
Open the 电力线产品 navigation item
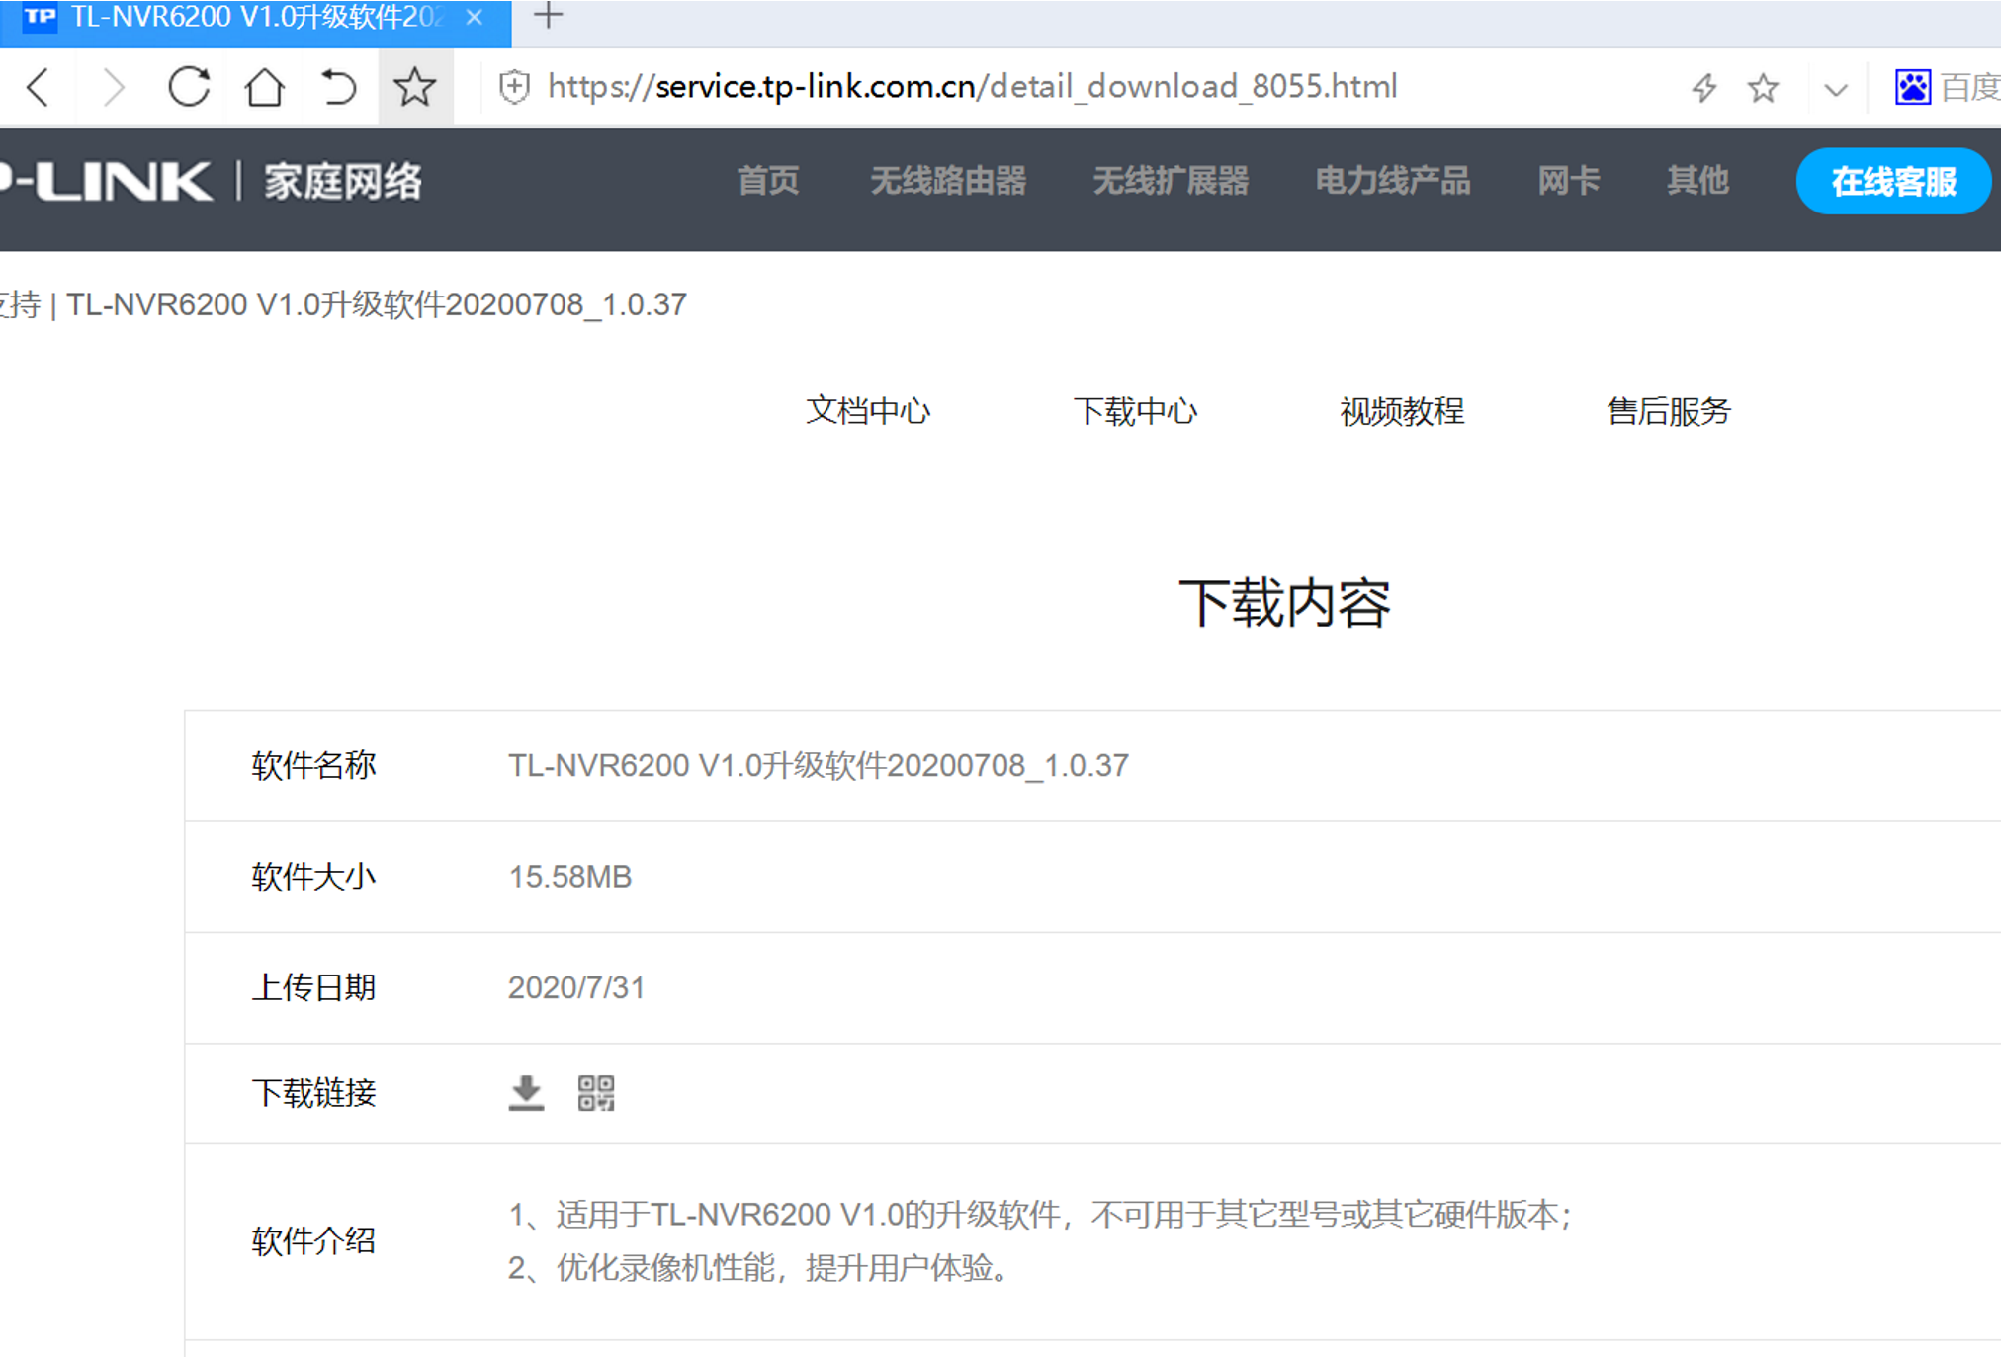(1393, 181)
